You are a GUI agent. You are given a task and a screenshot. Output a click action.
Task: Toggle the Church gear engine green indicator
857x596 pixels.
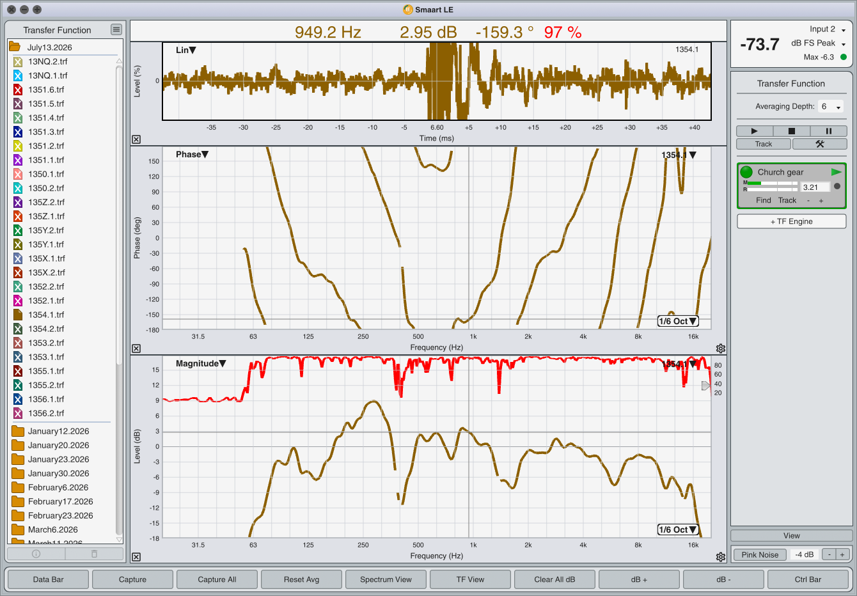pyautogui.click(x=746, y=172)
